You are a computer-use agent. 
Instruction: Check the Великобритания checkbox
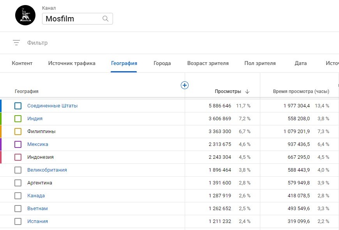(18, 170)
